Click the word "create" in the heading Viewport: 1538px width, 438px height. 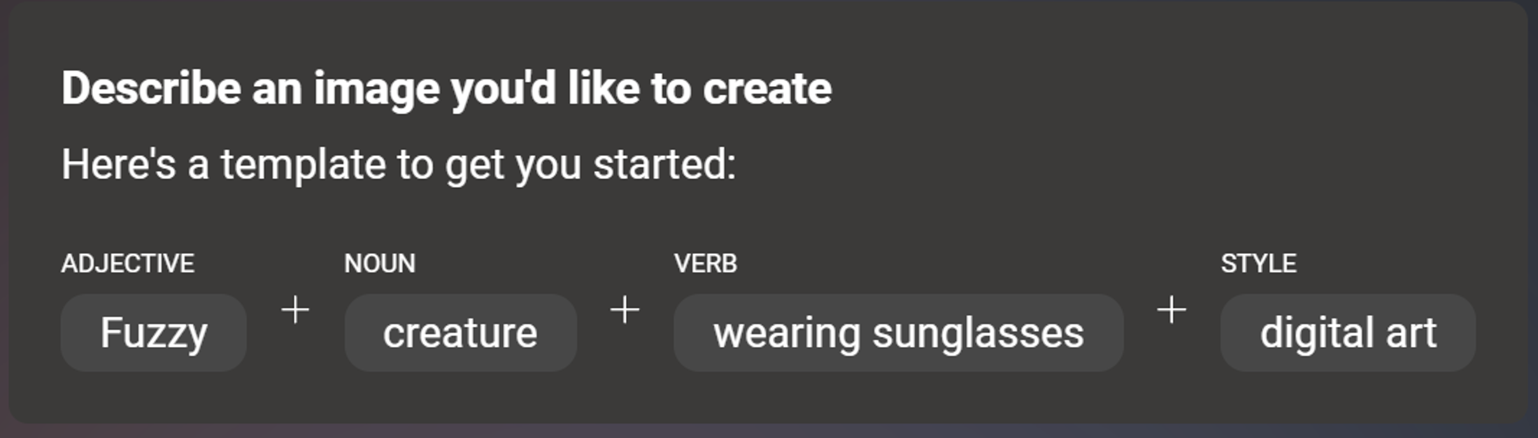767,88
